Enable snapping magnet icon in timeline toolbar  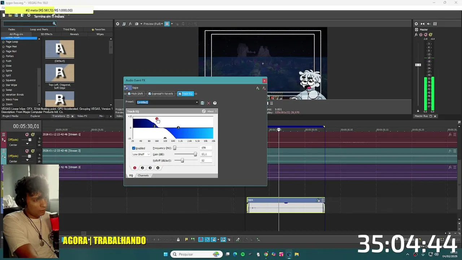[201, 239]
